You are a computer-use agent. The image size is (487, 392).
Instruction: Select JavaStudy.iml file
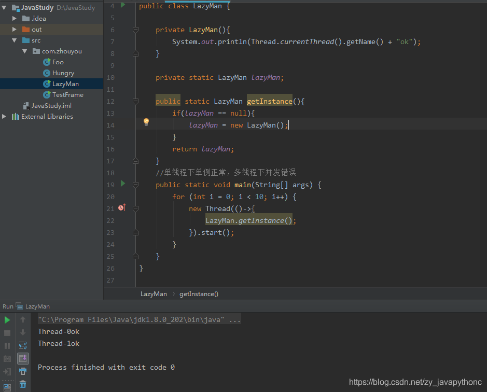51,106
